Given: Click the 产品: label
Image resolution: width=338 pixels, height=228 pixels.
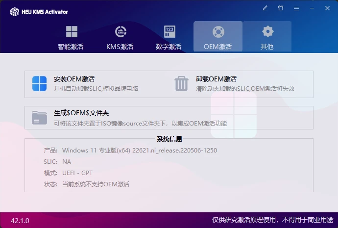Looking at the screenshot, I should coord(50,151).
